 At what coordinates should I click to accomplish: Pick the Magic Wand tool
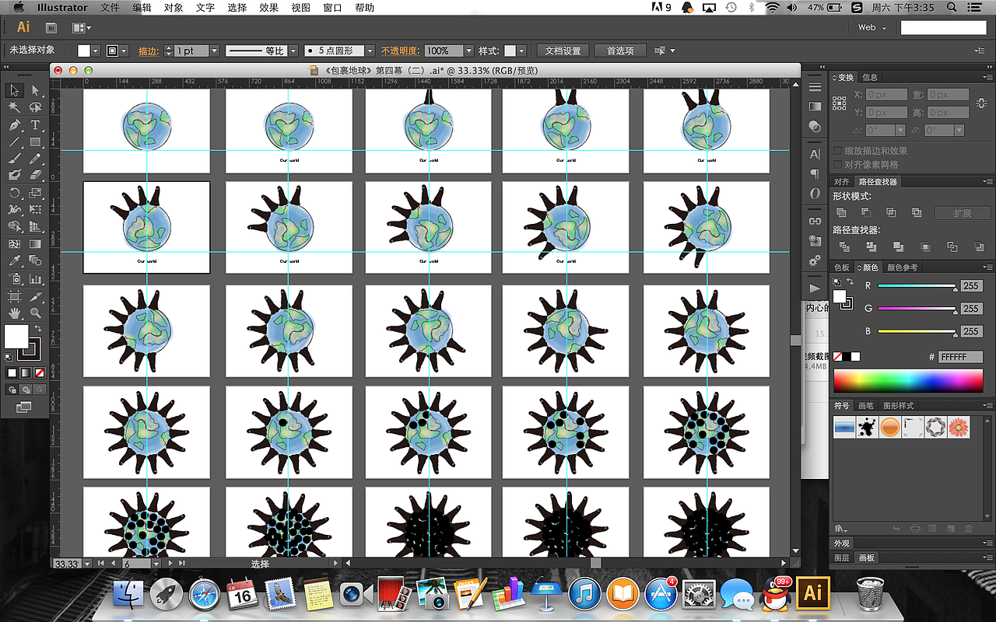click(x=15, y=107)
